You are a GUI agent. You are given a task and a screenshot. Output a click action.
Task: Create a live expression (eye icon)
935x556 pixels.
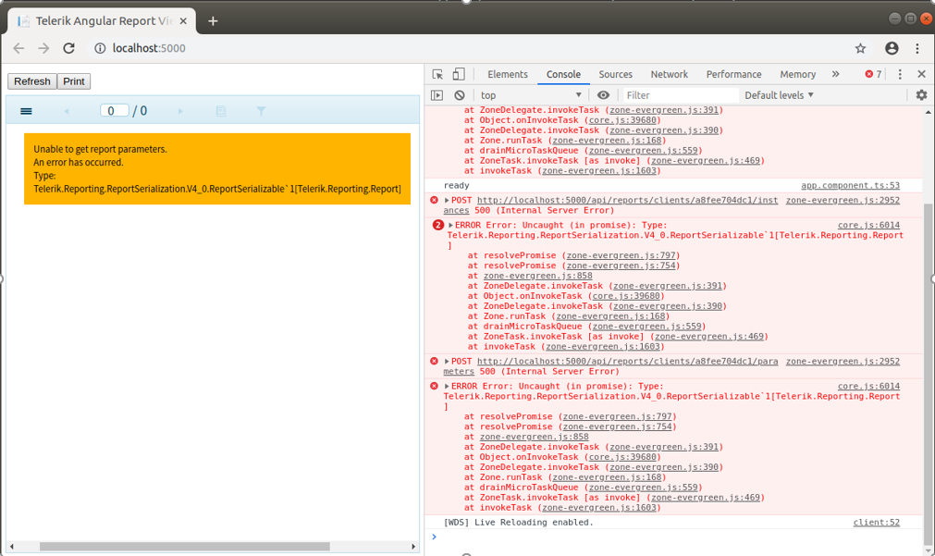pos(604,95)
